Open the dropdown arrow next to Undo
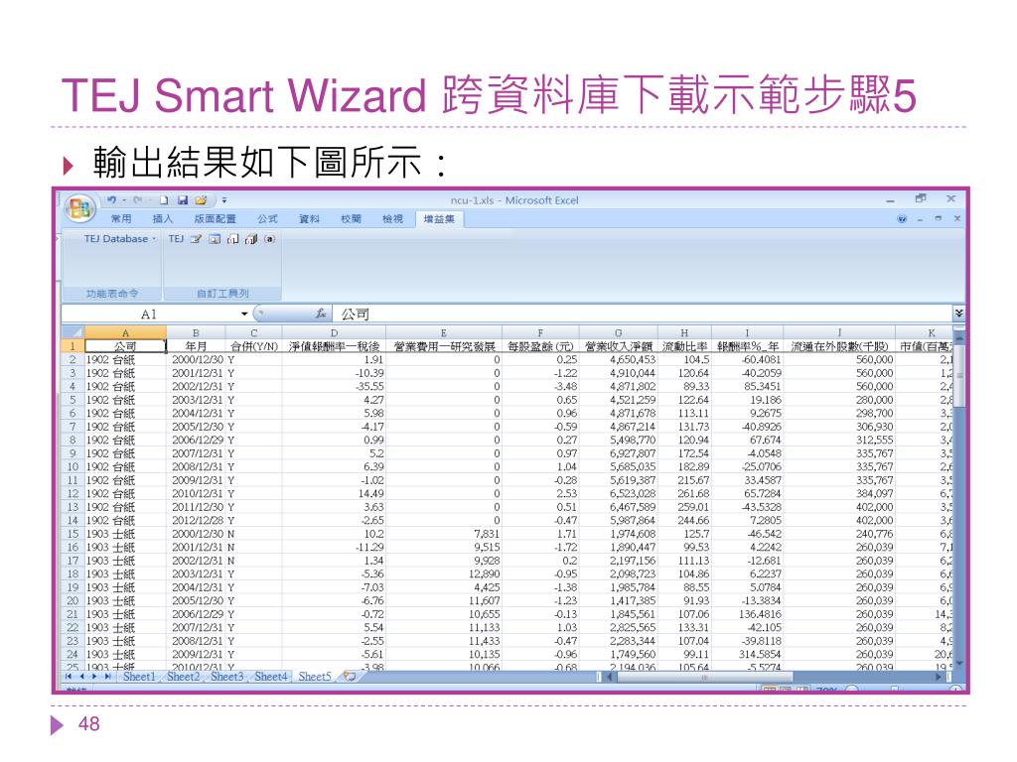Viewport: 1017px width, 762px height. coord(123,200)
